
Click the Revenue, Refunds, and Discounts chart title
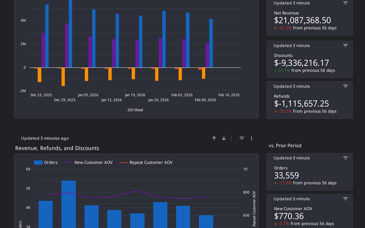[57, 148]
